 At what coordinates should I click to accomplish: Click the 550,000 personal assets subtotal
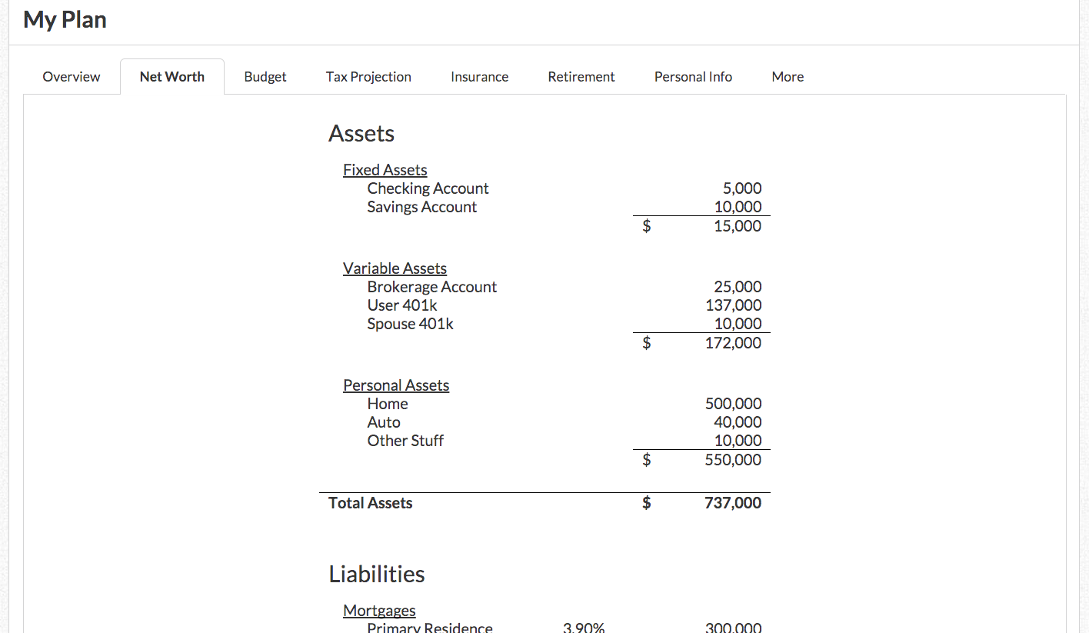pyautogui.click(x=734, y=460)
